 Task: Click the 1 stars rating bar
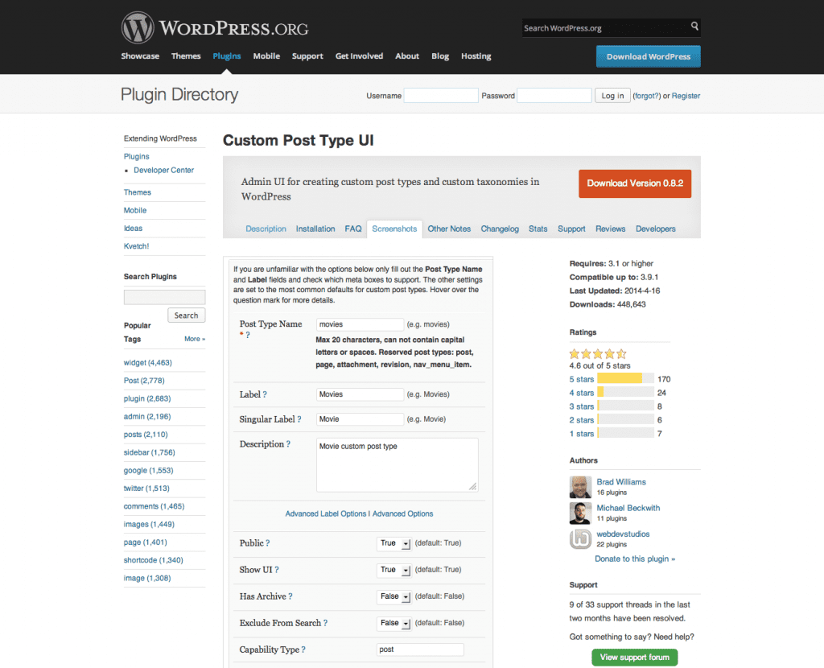[x=625, y=434]
